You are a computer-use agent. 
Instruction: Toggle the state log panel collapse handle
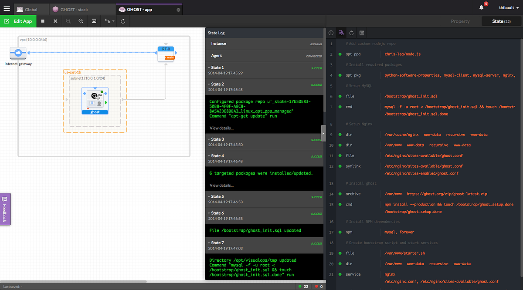click(323, 133)
